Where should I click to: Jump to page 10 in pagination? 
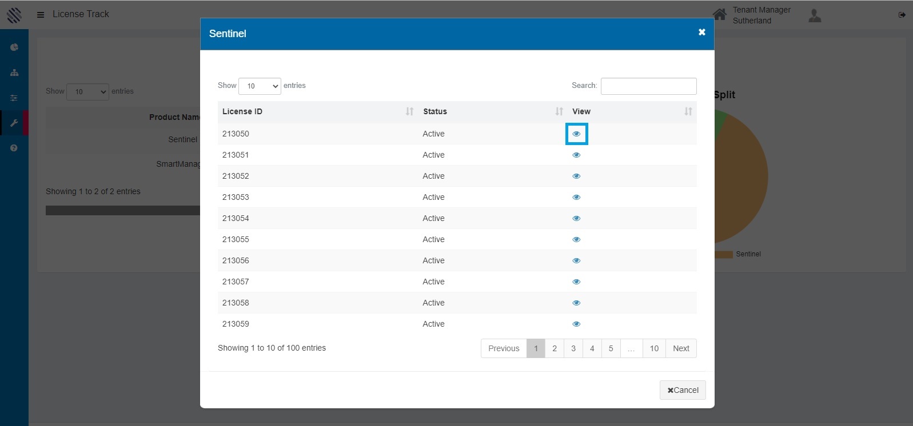point(654,348)
